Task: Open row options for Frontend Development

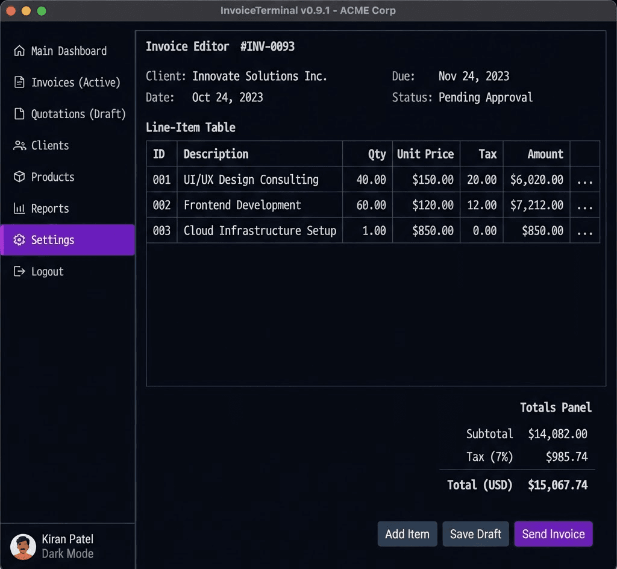Action: coord(584,205)
